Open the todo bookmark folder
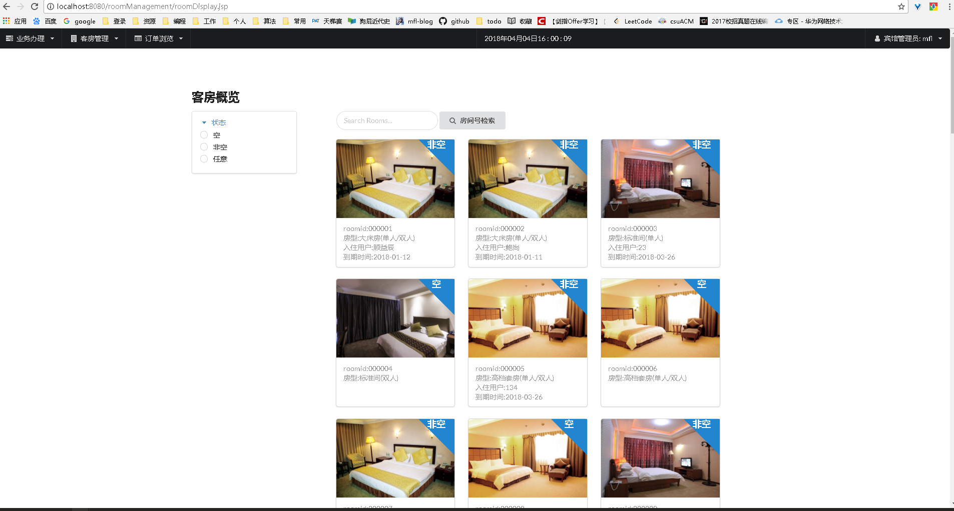Image resolution: width=954 pixels, height=511 pixels. tap(489, 21)
